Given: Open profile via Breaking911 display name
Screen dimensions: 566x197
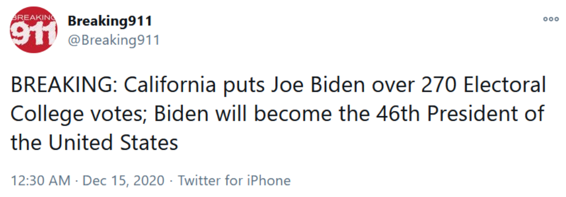Looking at the screenshot, I should pyautogui.click(x=110, y=22).
